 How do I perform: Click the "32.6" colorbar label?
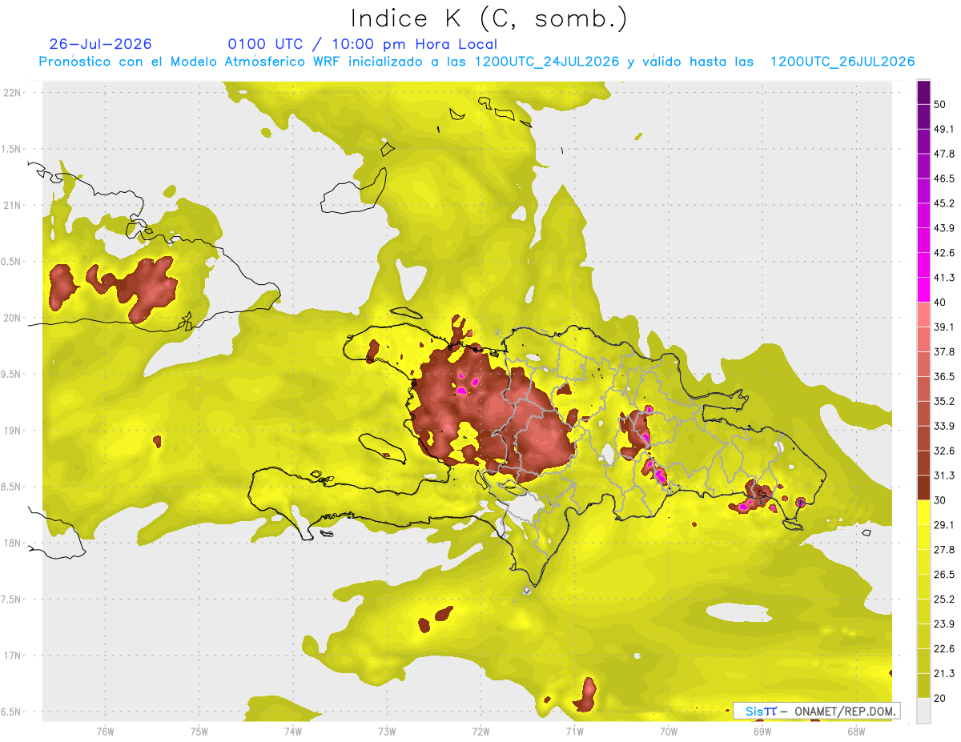pyautogui.click(x=944, y=451)
